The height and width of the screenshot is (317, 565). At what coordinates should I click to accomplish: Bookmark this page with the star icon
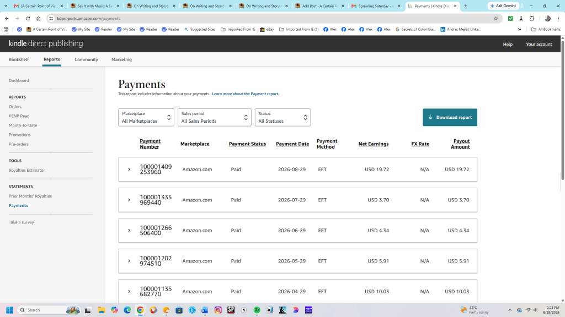(496, 18)
